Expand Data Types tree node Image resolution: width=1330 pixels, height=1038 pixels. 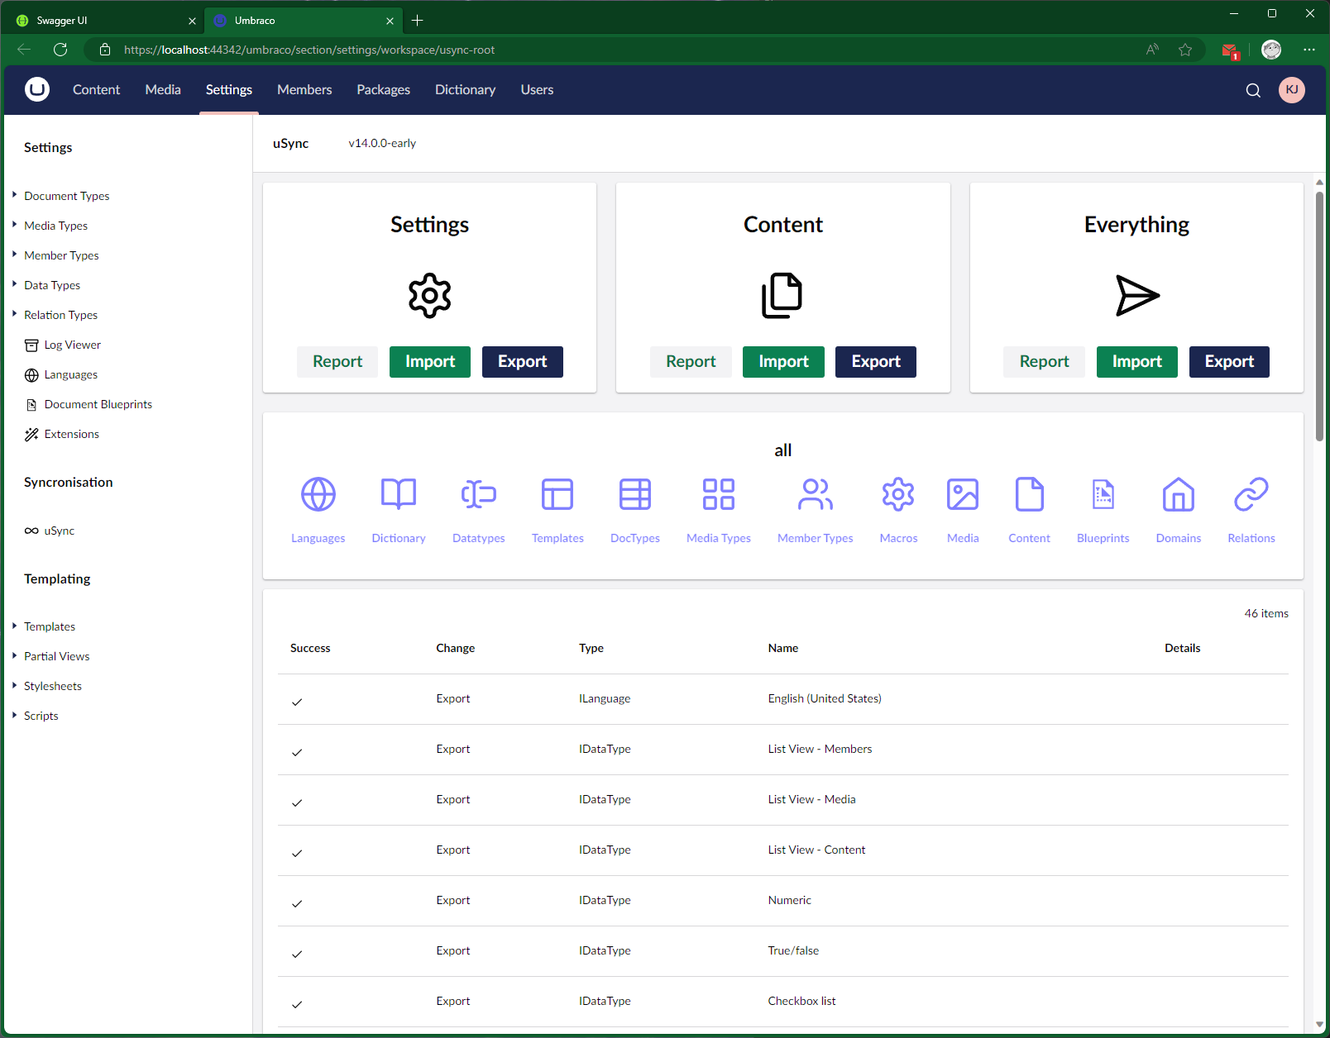click(15, 284)
